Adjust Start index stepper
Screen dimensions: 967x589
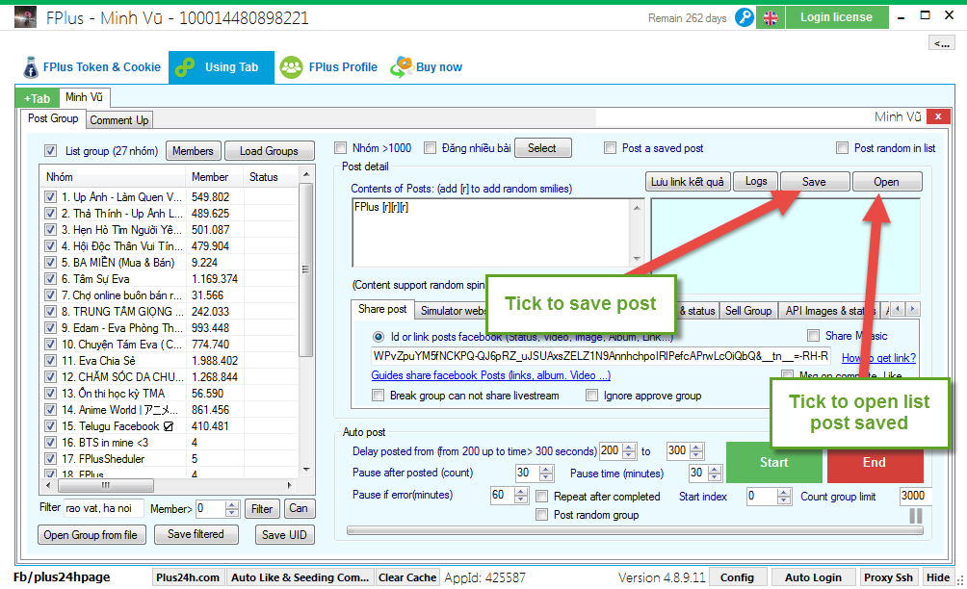784,497
